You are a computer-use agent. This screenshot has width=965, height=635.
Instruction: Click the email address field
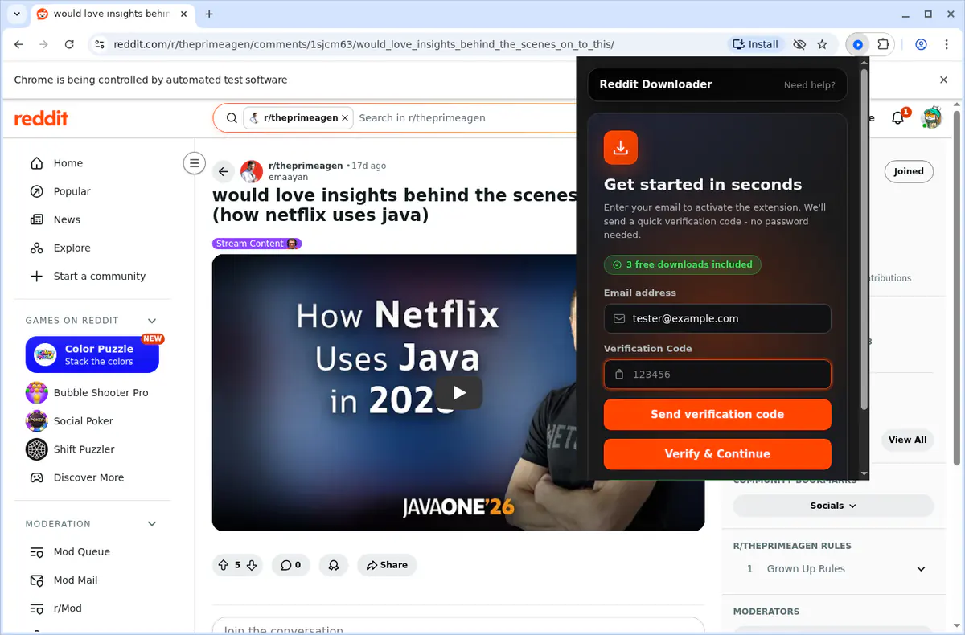coord(717,318)
